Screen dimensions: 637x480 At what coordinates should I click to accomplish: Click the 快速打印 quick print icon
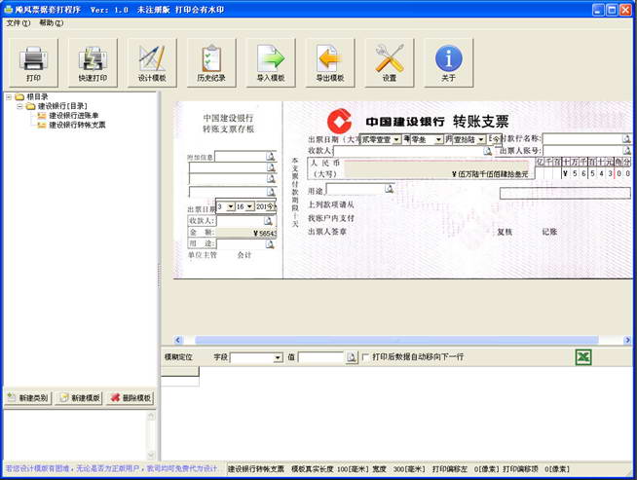(93, 62)
